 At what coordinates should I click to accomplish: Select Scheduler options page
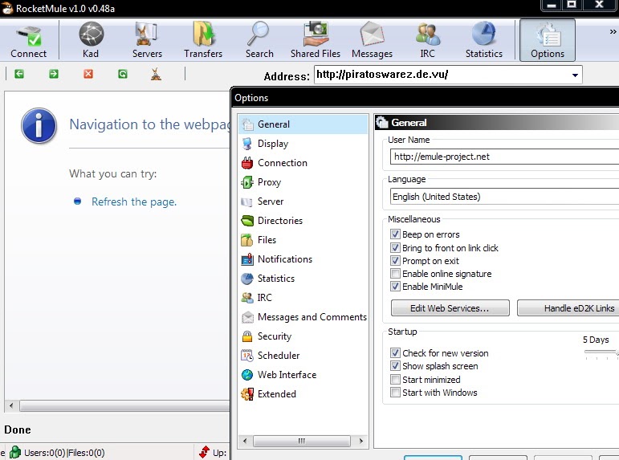[303, 356]
